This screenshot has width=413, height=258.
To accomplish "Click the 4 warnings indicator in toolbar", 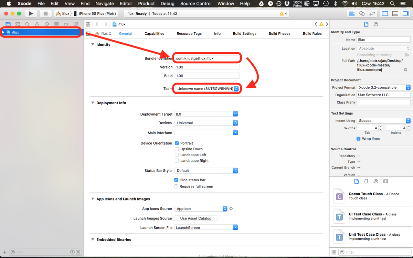I will 283,14.
